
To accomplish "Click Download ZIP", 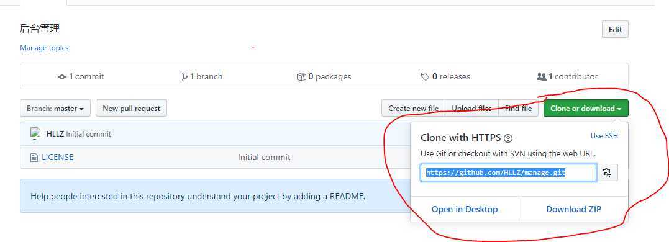I will pos(573,209).
